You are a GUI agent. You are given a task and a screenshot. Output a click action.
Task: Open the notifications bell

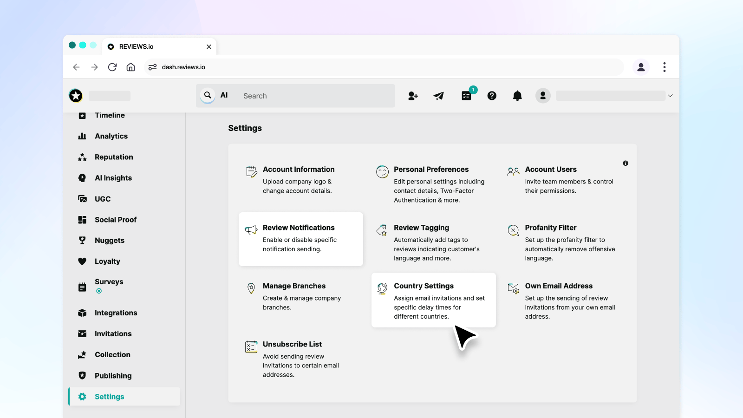[x=517, y=96]
